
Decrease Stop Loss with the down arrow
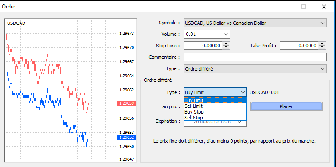[x=226, y=47]
